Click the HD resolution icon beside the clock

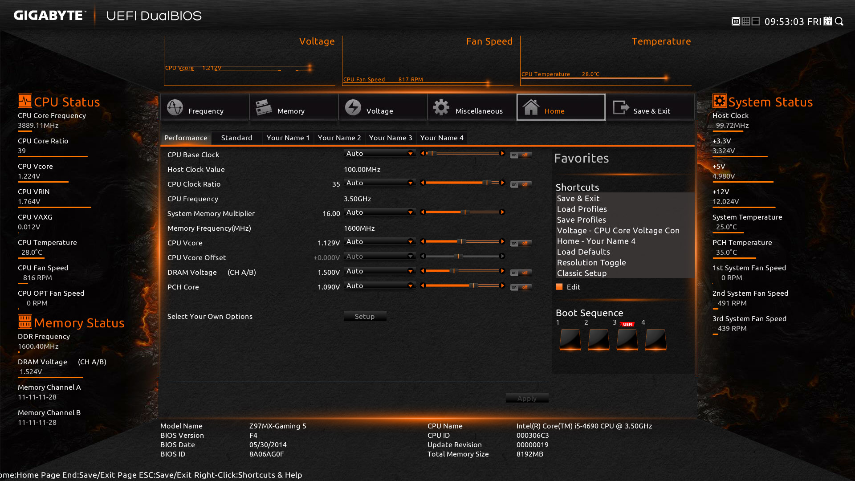(x=736, y=21)
